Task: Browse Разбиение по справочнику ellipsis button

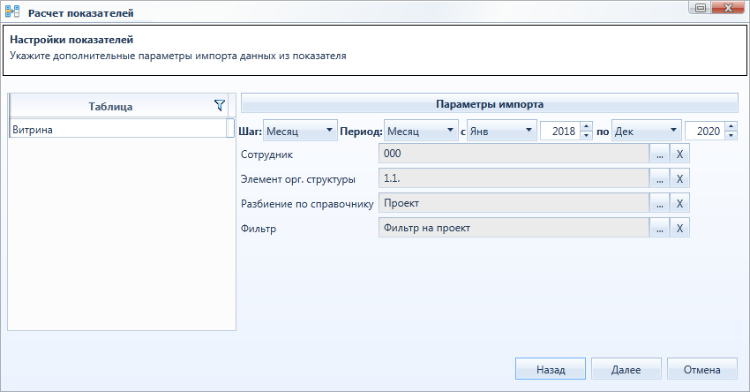Action: pos(660,203)
